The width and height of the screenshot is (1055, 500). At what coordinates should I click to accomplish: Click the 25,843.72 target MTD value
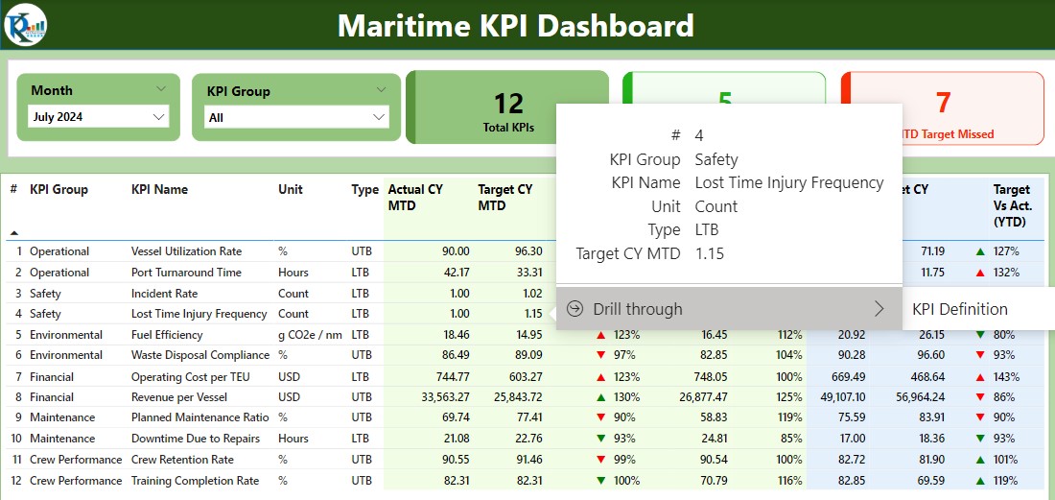point(518,397)
